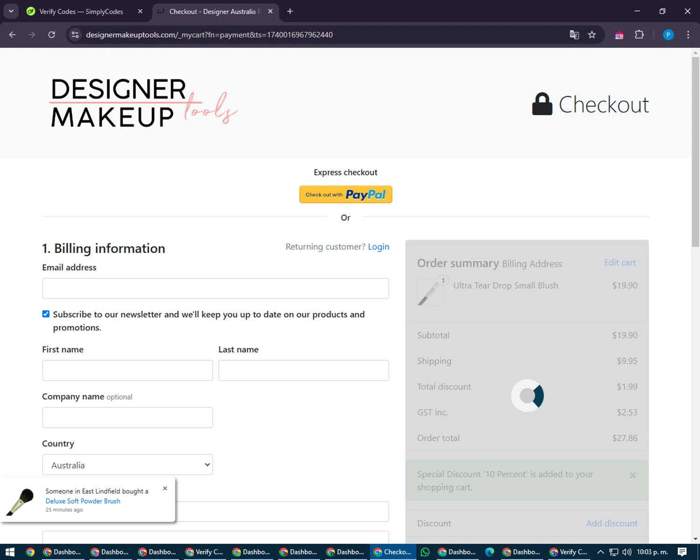This screenshot has width=700, height=560.
Task: Open Chrome three-dot menu
Action: pos(688,35)
